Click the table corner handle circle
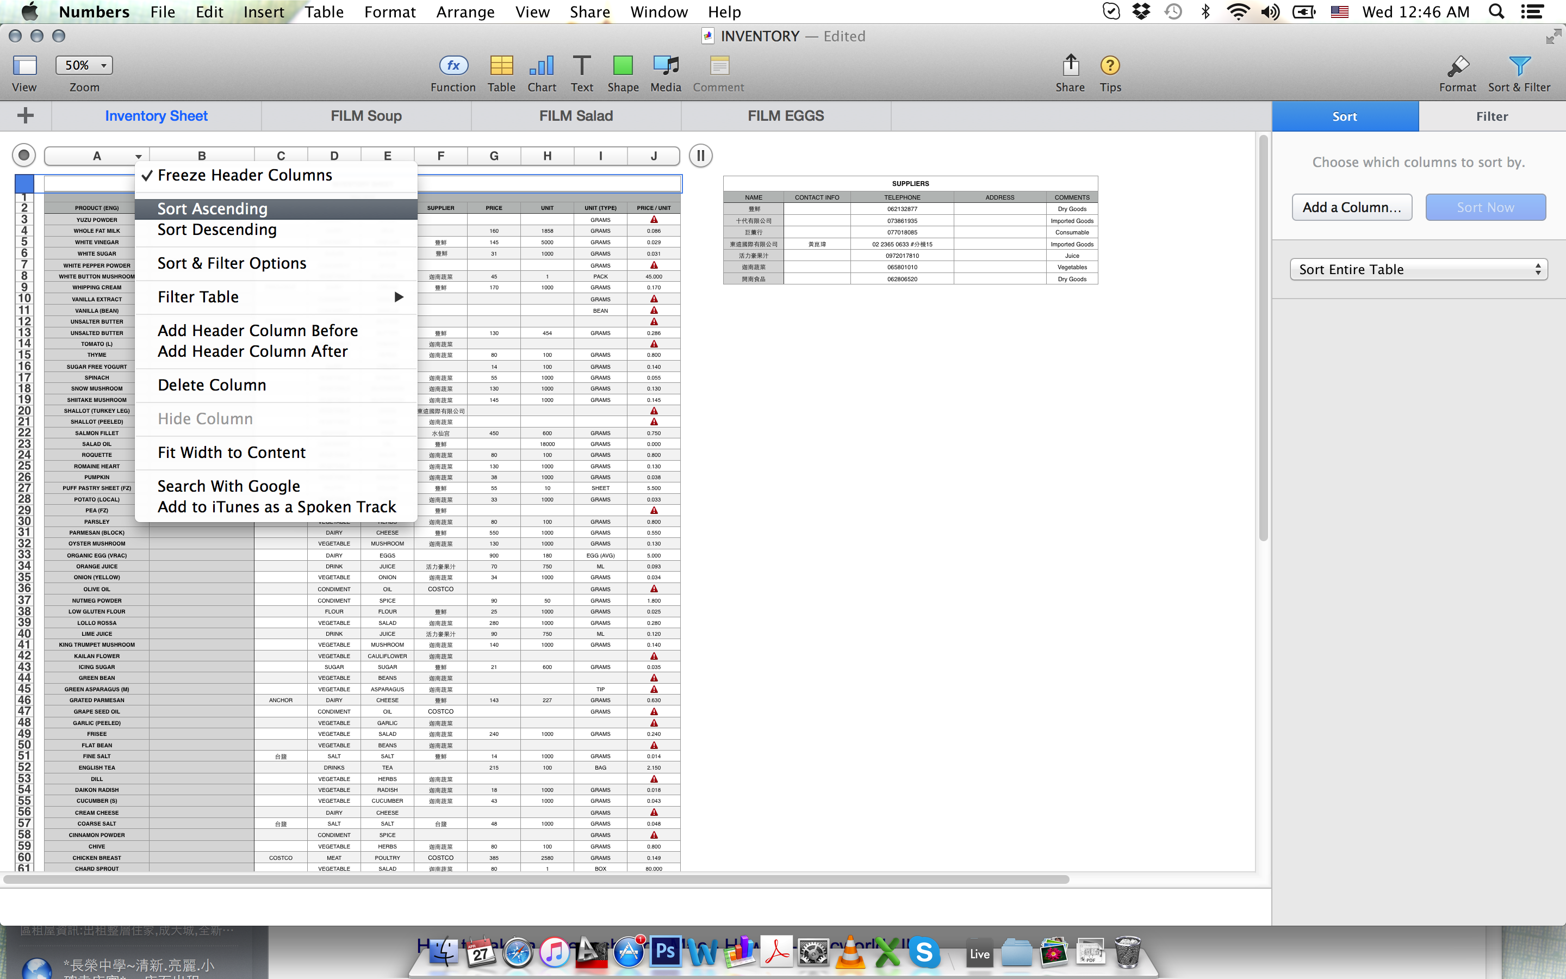The image size is (1566, 979). 24,156
